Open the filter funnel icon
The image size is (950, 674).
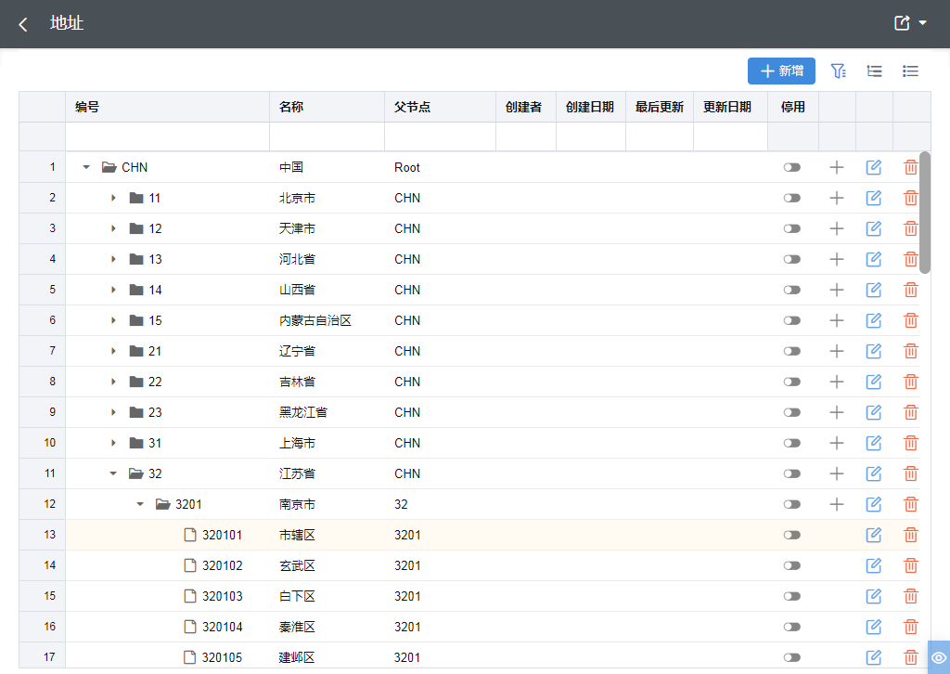click(x=838, y=71)
